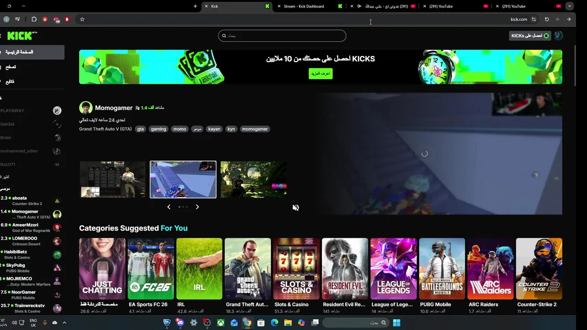
Task: Open the browser media controls icon
Action: 17,19
